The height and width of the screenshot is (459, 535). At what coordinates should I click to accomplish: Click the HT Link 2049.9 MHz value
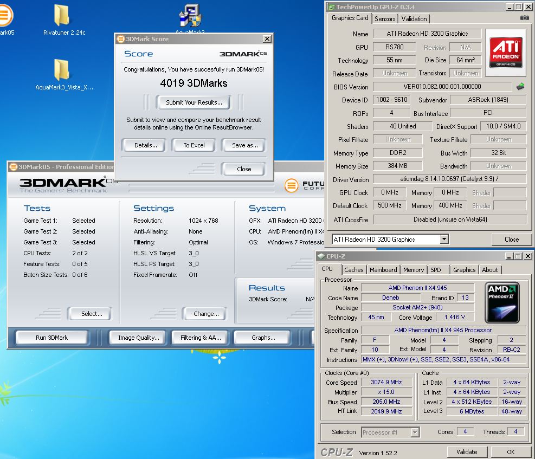(x=386, y=412)
